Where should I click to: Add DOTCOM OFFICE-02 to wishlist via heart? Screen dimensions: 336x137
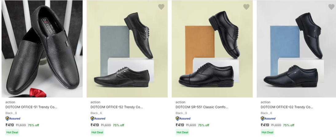[331, 7]
